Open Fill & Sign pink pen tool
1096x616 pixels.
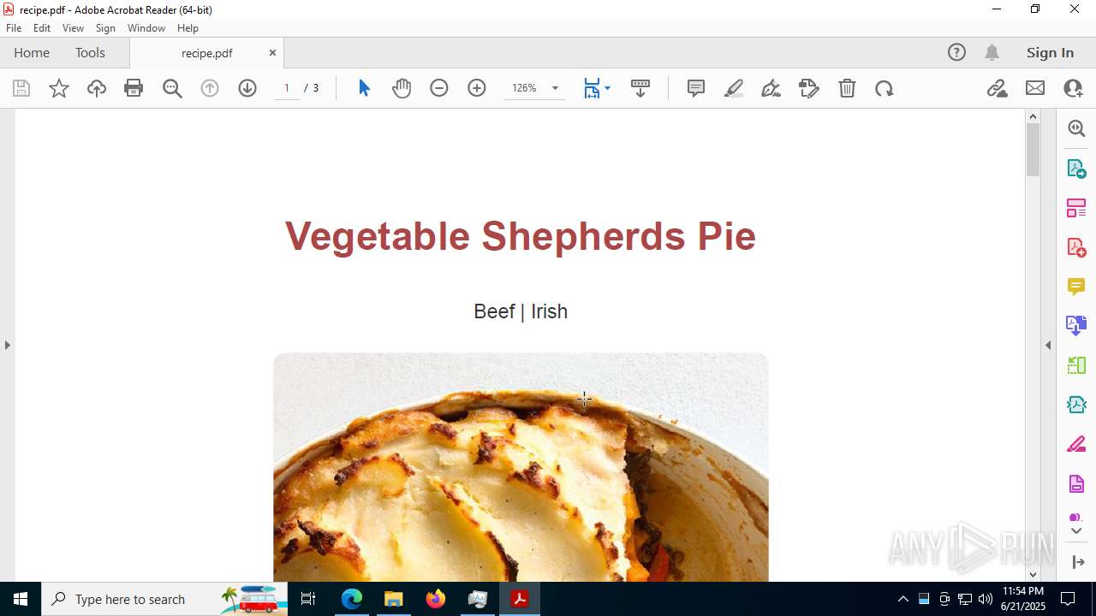coord(1076,443)
